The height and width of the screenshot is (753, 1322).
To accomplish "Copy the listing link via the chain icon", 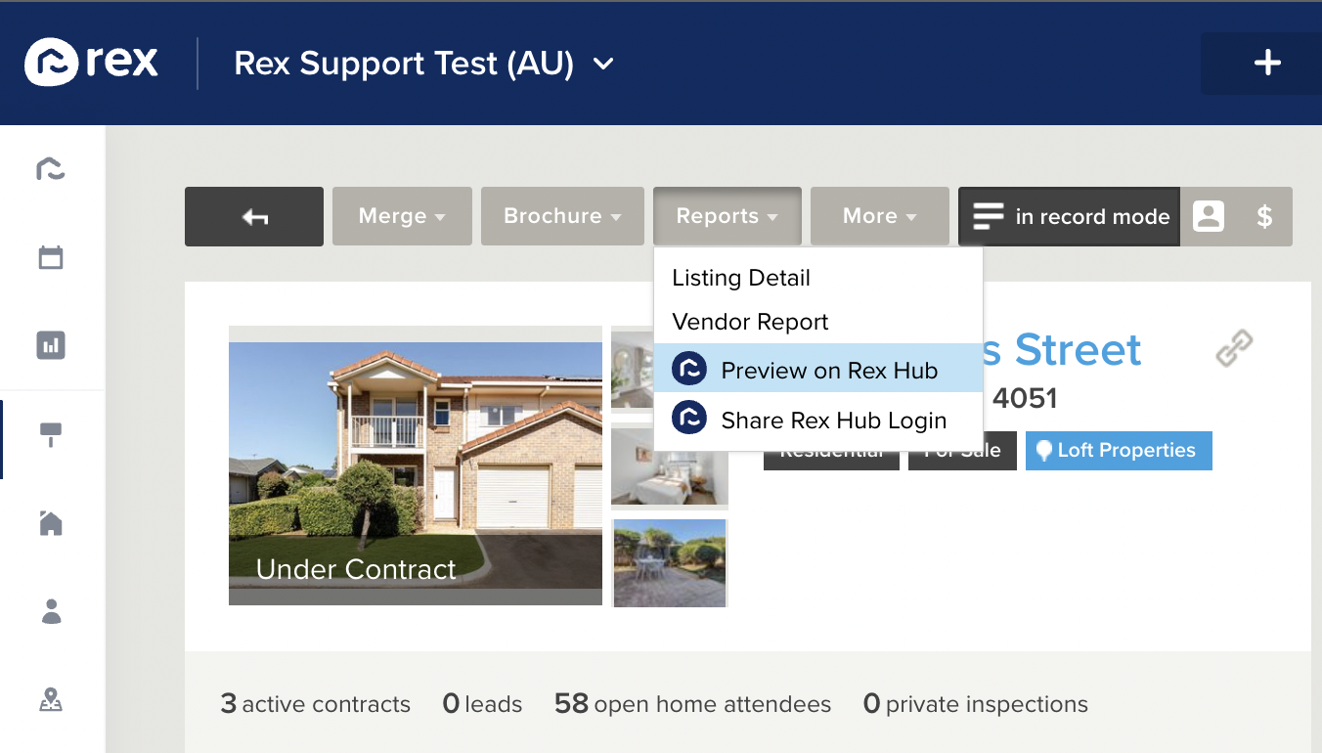I will [1234, 348].
